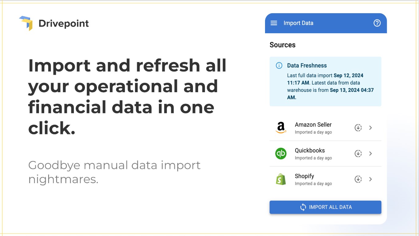Screen dimensions: 419x236
Task: Expand the Amazon Seller chevron
Action: pyautogui.click(x=371, y=128)
